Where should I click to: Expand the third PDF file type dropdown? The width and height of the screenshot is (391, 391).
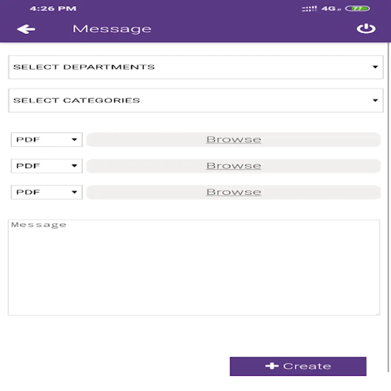pyautogui.click(x=46, y=192)
